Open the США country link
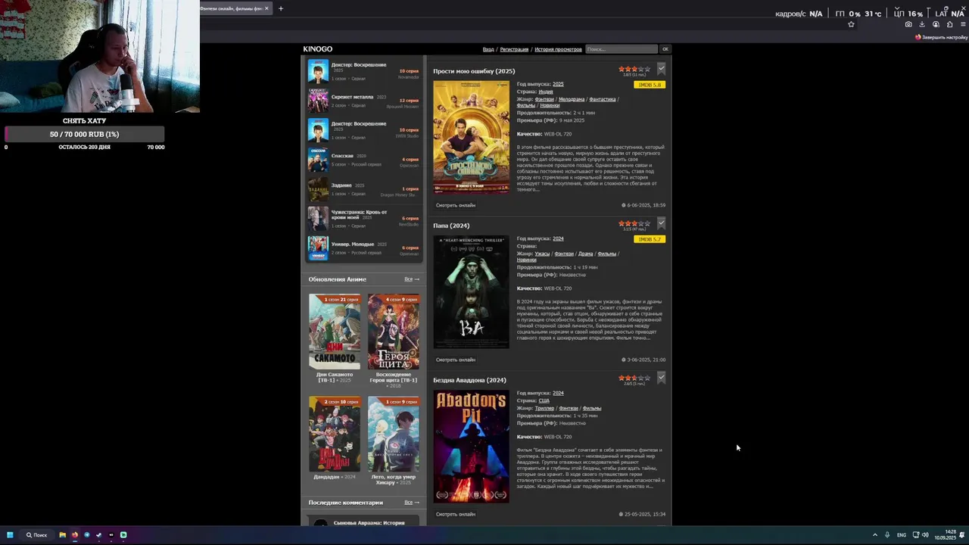 (544, 400)
